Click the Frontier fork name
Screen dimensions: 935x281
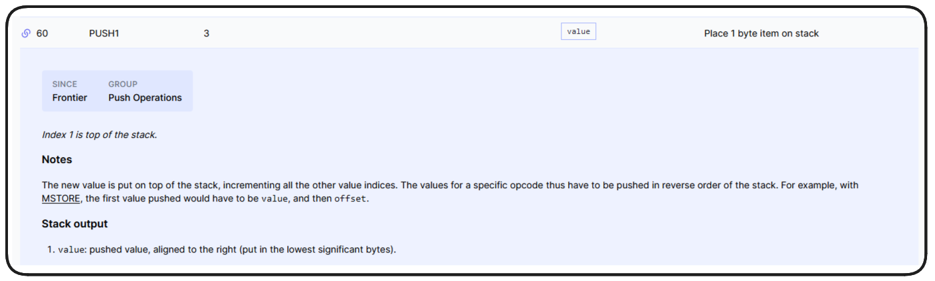click(70, 97)
